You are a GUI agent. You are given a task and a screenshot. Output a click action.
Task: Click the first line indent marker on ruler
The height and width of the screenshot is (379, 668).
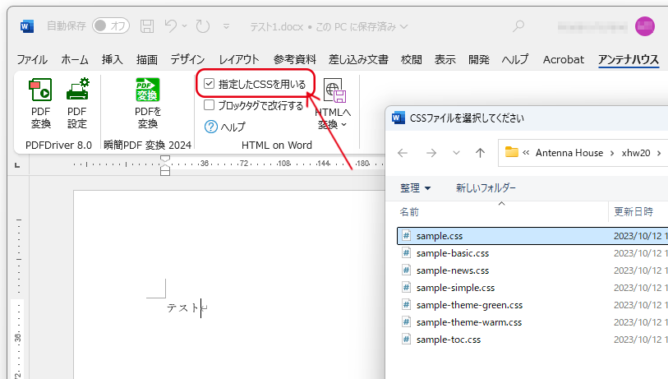pyautogui.click(x=165, y=159)
